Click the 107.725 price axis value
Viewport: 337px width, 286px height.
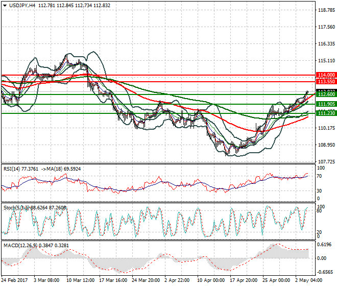coord(326,161)
